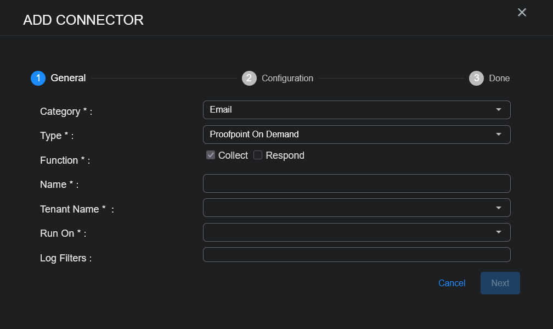Click the Type dropdown arrow icon
The height and width of the screenshot is (329, 553).
pyautogui.click(x=499, y=135)
